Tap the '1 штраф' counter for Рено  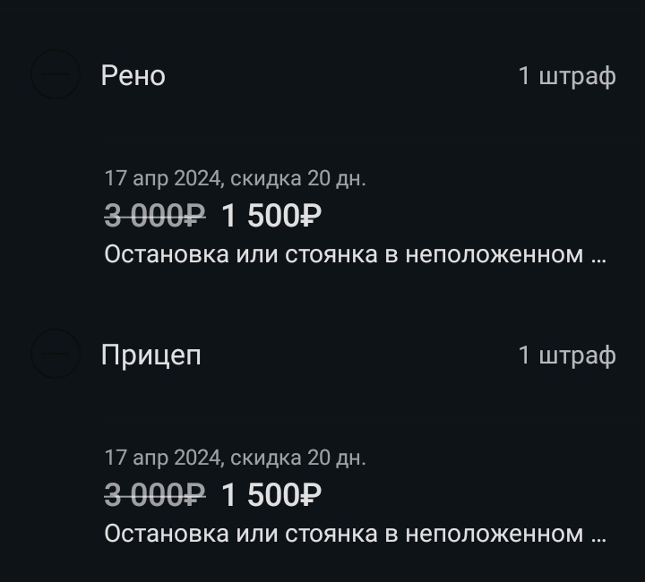coord(567,76)
